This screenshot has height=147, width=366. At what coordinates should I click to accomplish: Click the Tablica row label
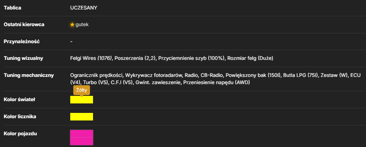tap(13, 8)
